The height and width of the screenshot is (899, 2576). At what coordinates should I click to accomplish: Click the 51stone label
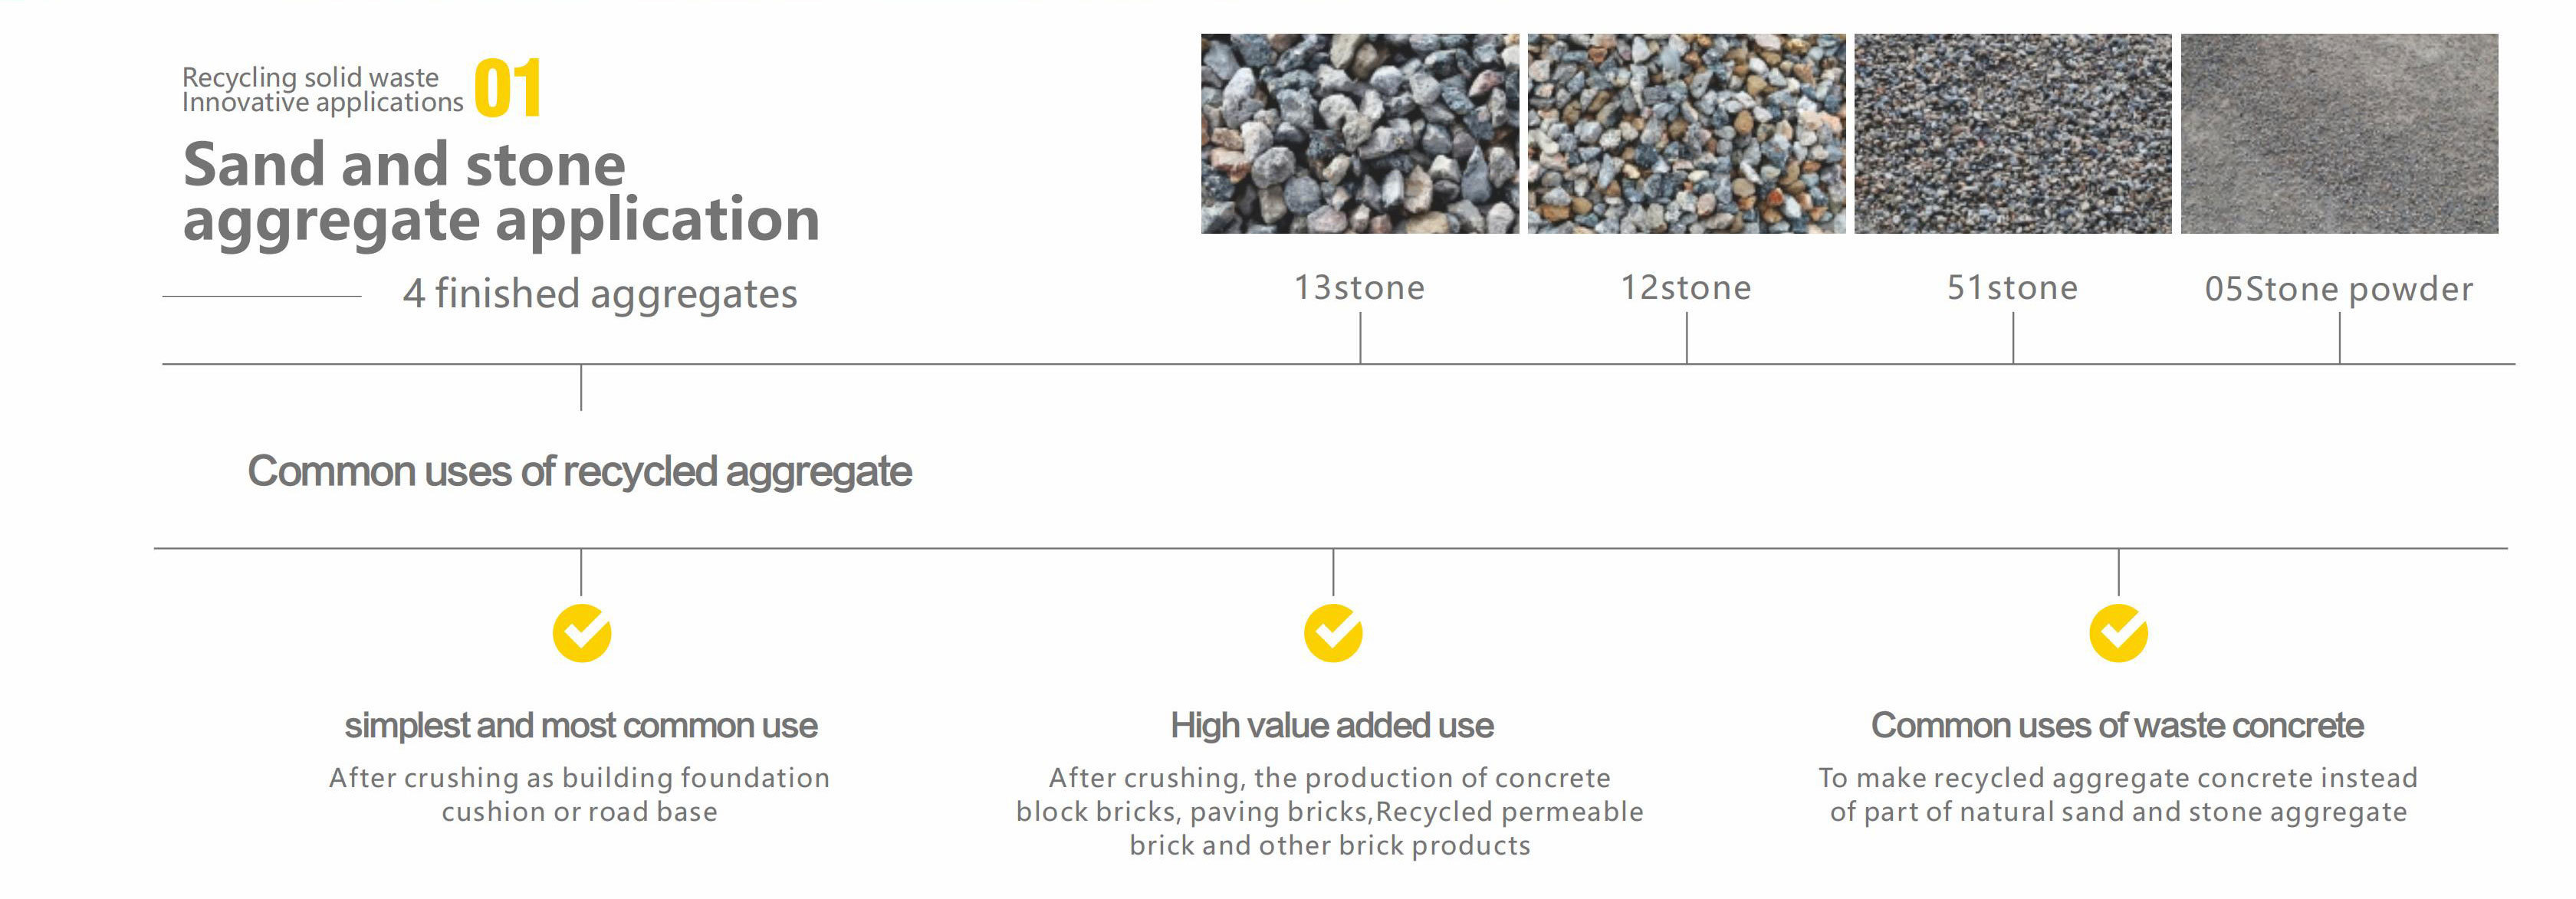(x=2013, y=288)
